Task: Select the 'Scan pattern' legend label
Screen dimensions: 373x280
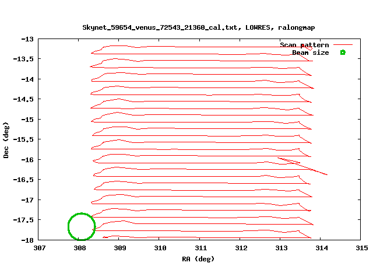Action: point(304,45)
